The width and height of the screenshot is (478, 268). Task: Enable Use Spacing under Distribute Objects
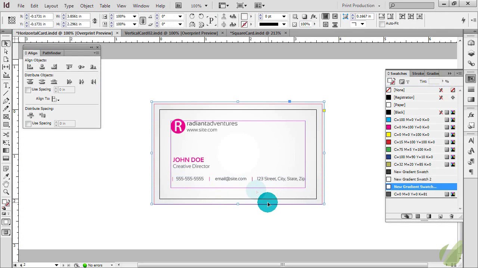tap(28, 90)
